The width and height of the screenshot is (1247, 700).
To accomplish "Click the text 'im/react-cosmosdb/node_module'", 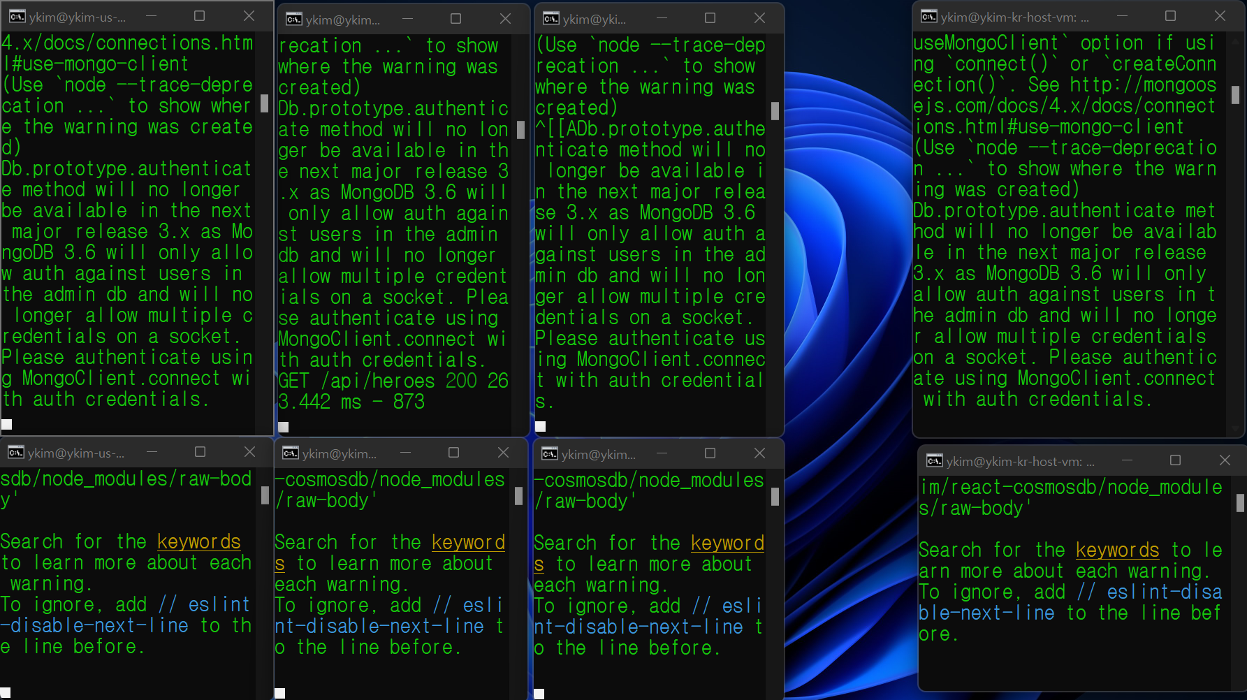I will point(1071,487).
